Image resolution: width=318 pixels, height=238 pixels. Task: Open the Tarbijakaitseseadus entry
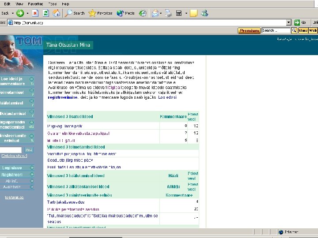66,202
